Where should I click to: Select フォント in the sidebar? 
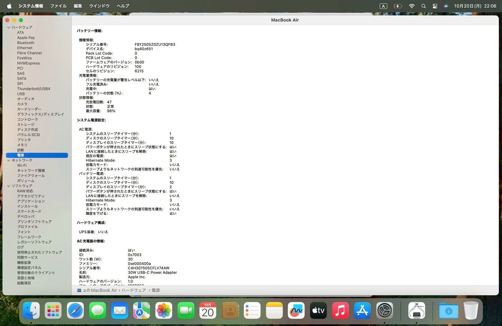coord(24,232)
